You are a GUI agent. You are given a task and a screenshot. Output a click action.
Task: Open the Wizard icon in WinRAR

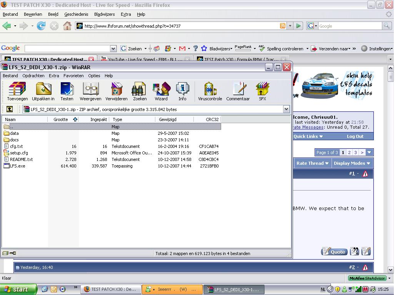pyautogui.click(x=161, y=91)
